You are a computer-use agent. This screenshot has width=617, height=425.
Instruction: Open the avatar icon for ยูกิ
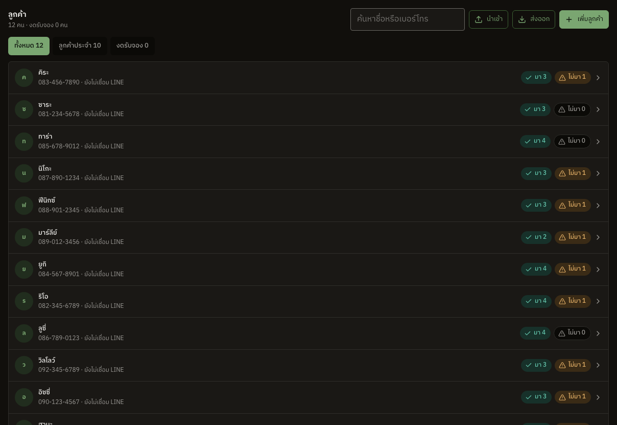click(x=24, y=270)
